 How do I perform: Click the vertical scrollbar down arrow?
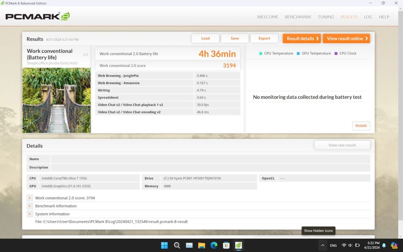point(400,236)
